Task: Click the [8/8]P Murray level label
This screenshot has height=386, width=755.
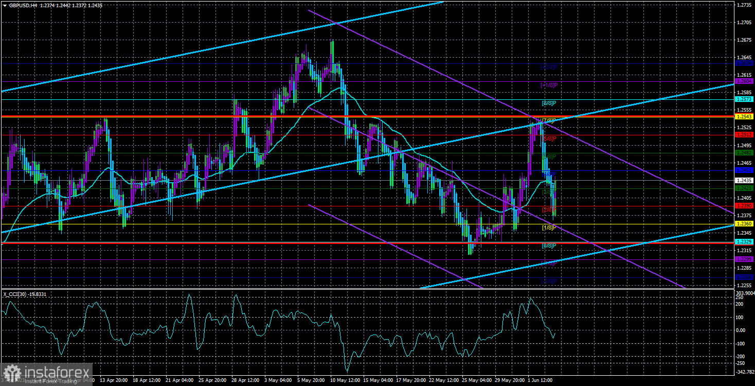Action: (x=549, y=103)
